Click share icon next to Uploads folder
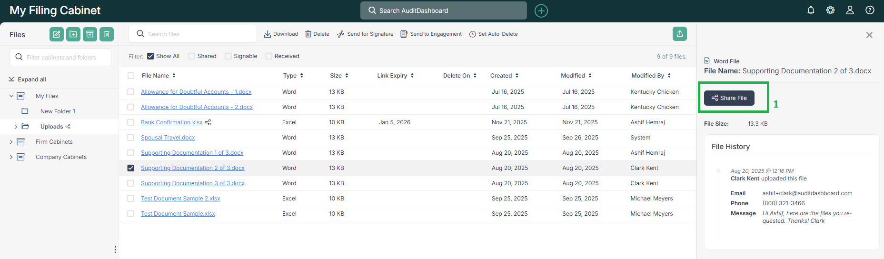884x259 pixels. [x=68, y=127]
